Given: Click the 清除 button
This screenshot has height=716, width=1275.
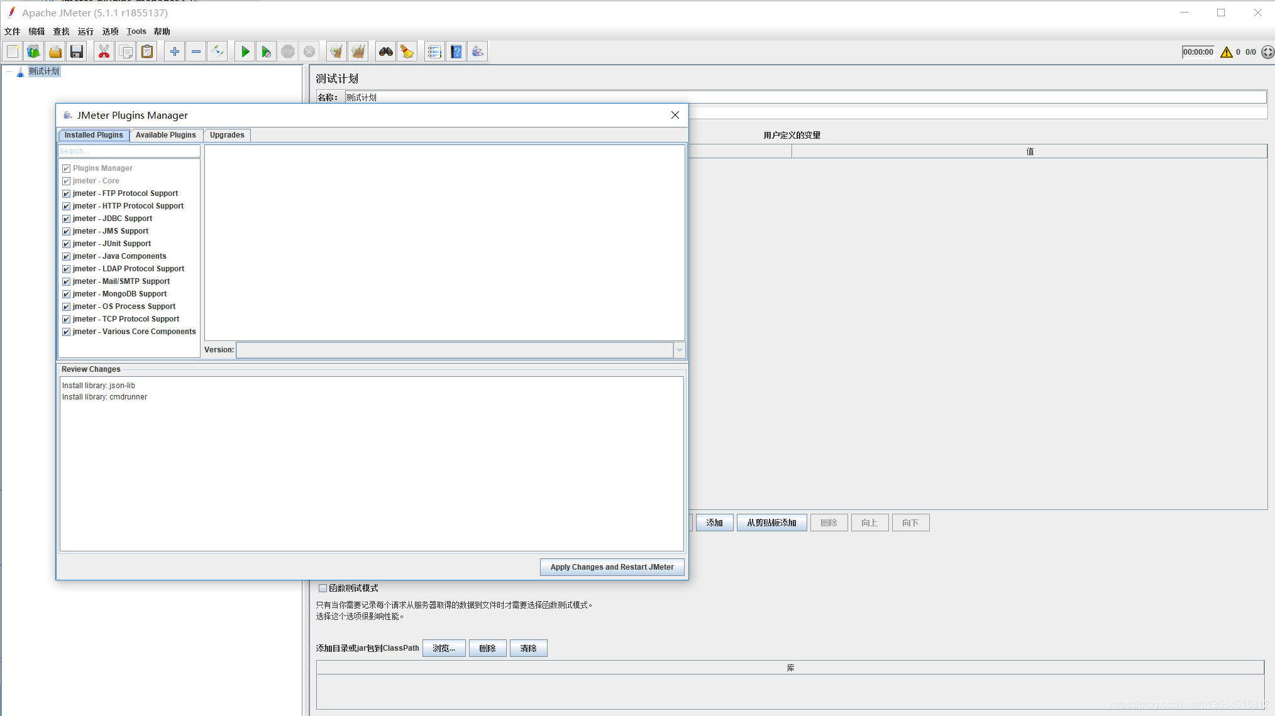Looking at the screenshot, I should (x=528, y=648).
